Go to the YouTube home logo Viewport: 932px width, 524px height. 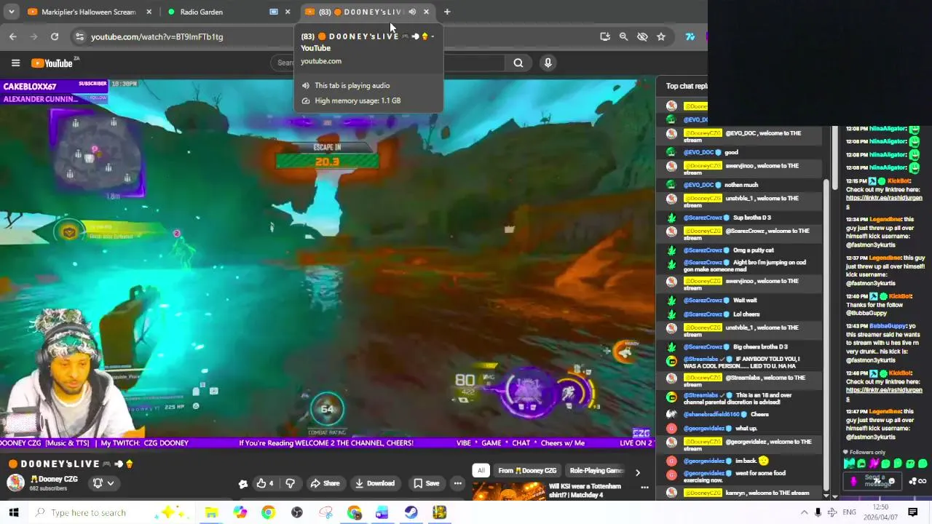coord(52,63)
